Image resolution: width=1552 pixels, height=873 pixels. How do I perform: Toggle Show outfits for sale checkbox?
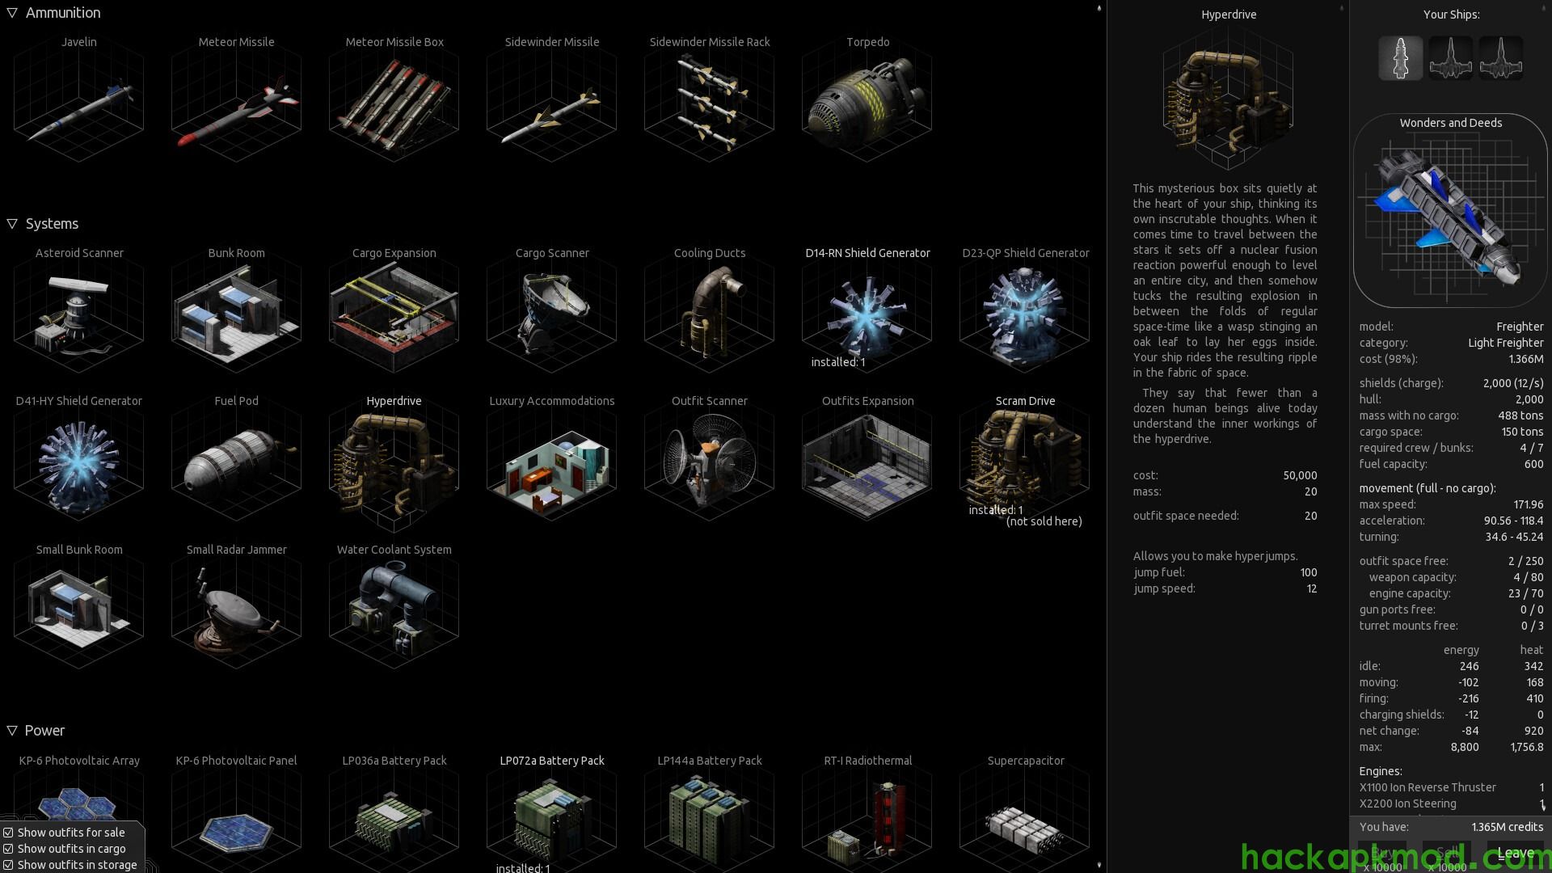(x=8, y=833)
